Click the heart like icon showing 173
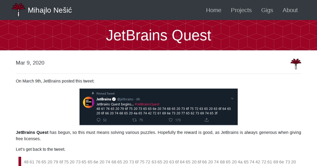 pos(171,120)
